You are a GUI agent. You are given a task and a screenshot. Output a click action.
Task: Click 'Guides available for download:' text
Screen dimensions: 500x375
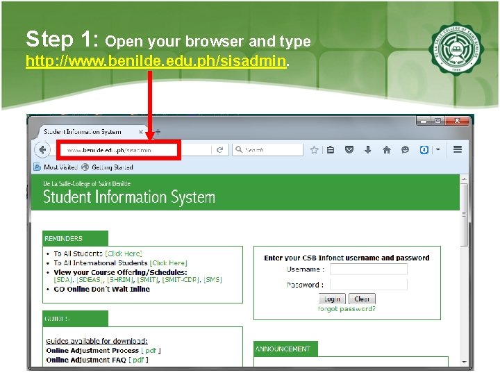97,341
